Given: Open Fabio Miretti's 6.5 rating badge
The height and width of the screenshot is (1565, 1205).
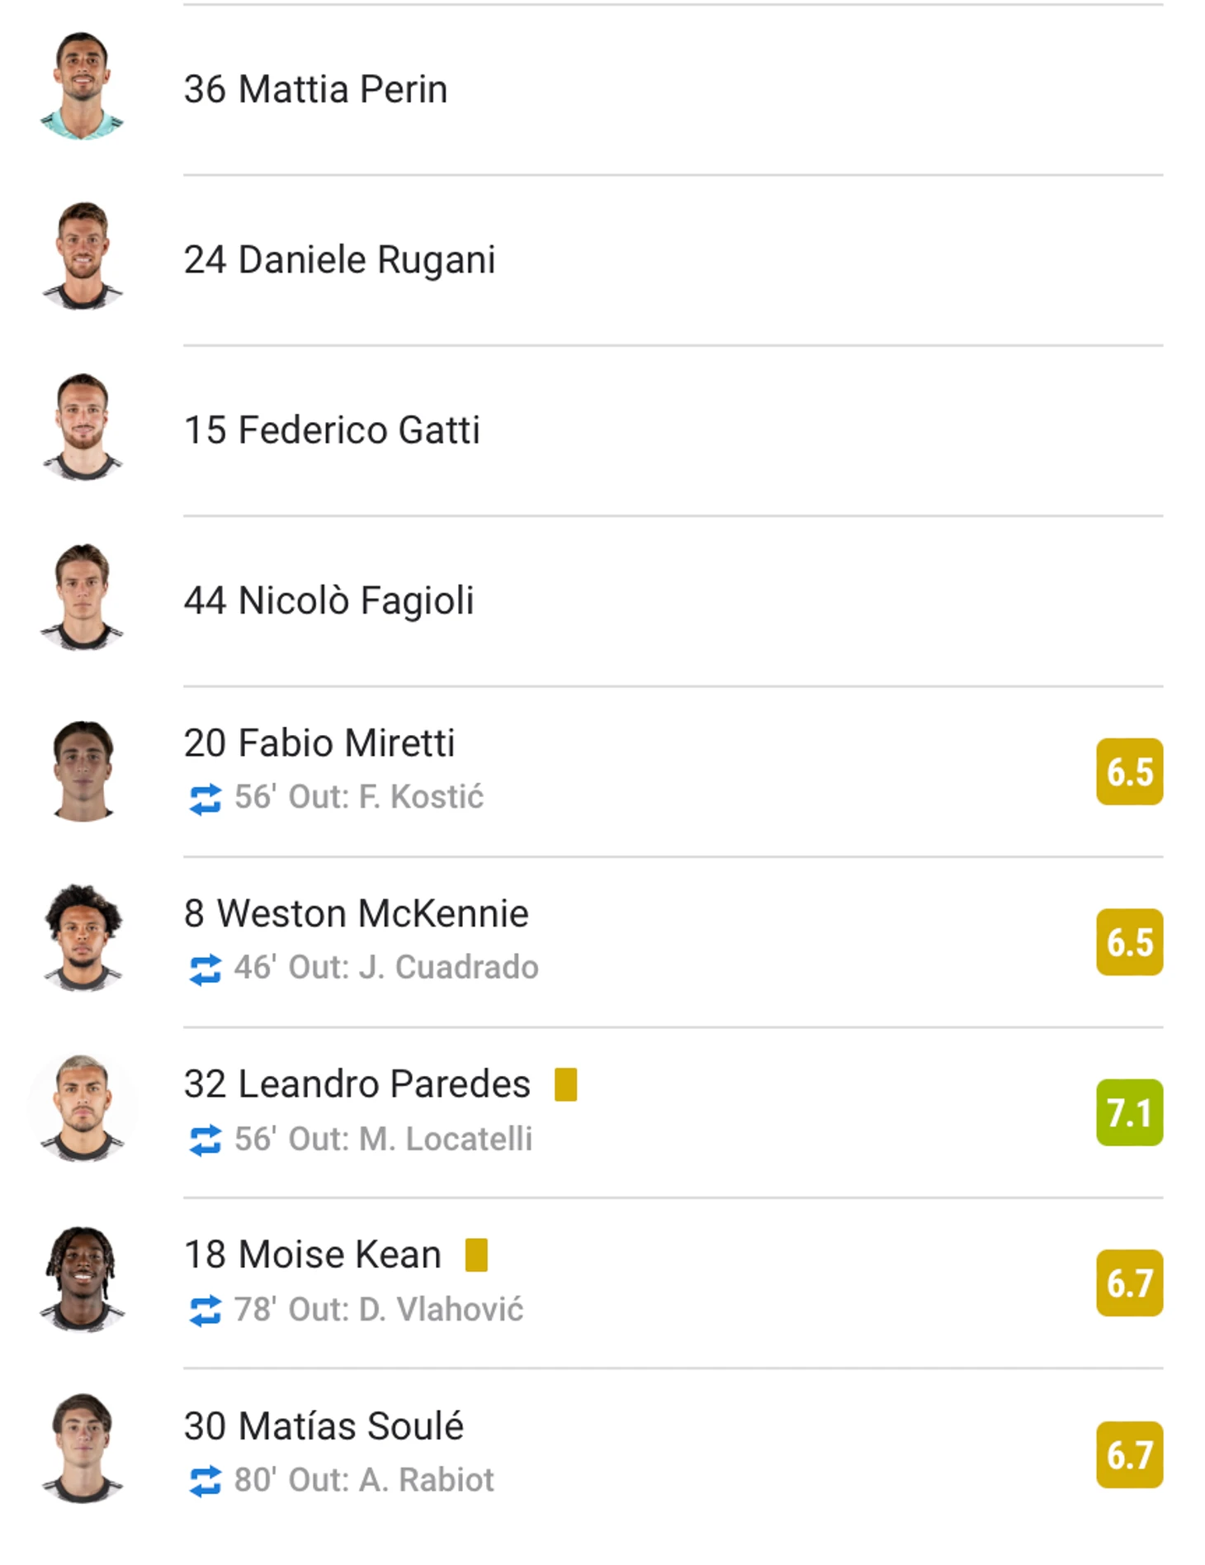Looking at the screenshot, I should [1129, 771].
